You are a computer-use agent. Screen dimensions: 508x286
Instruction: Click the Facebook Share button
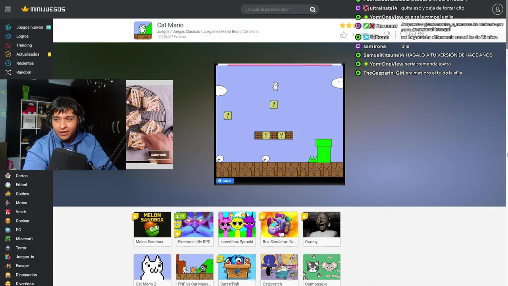click(225, 181)
